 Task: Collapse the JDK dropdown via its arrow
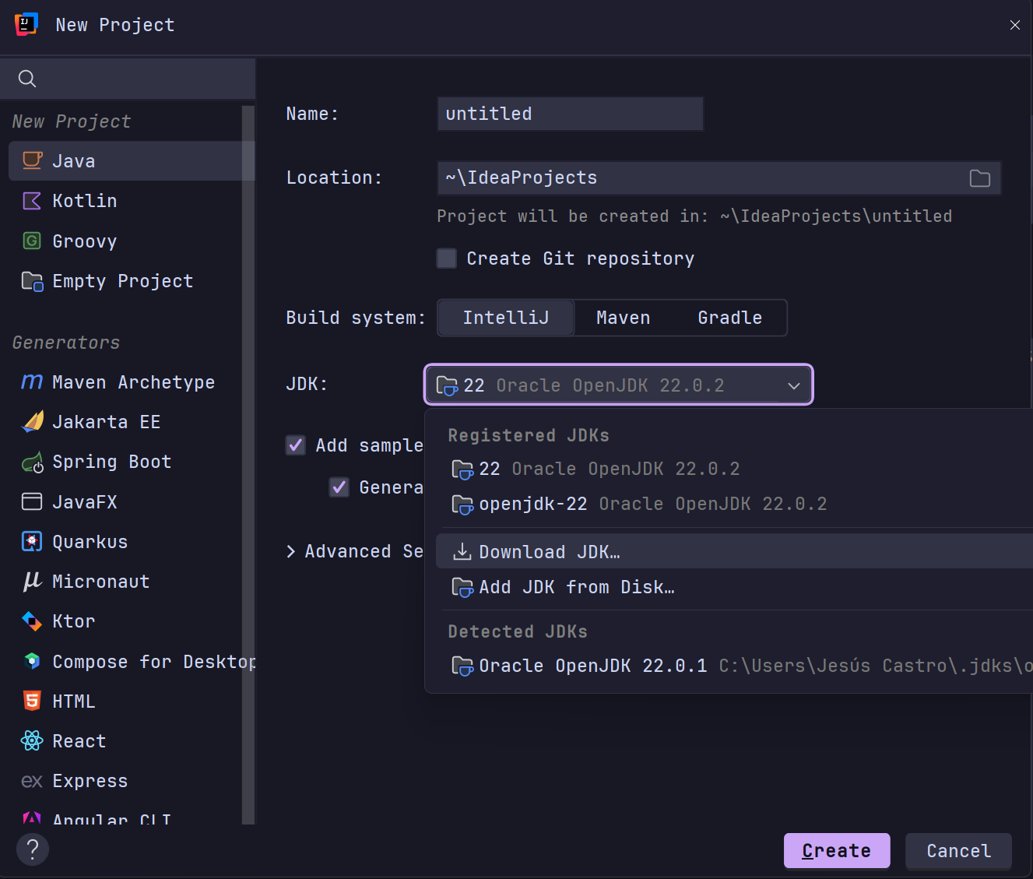click(794, 385)
